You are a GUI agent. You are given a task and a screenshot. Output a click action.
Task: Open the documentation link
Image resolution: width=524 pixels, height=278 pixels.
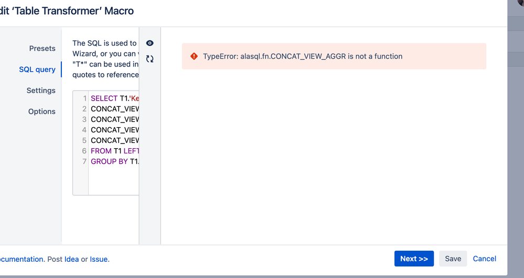pyautogui.click(x=22, y=259)
